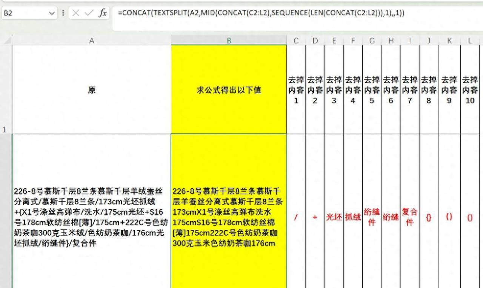Viewport: 483px width, 288px height.
Task: Click header cell 去掉内容1
Action: coord(296,89)
